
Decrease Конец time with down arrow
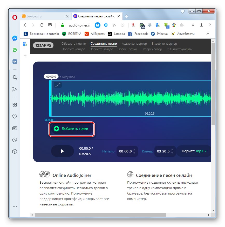pos(172,152)
